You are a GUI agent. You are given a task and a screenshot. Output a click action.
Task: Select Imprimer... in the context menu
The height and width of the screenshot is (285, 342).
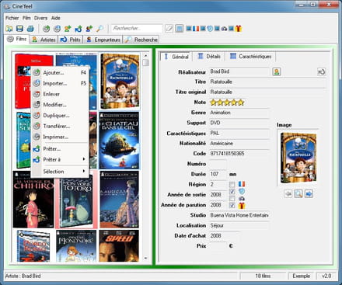[60, 137]
